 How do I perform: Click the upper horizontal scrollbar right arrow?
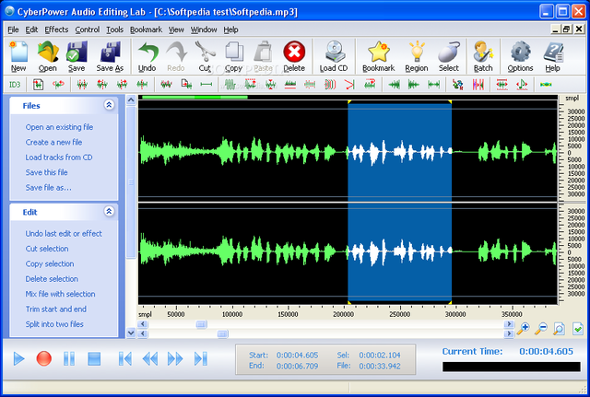[509, 324]
